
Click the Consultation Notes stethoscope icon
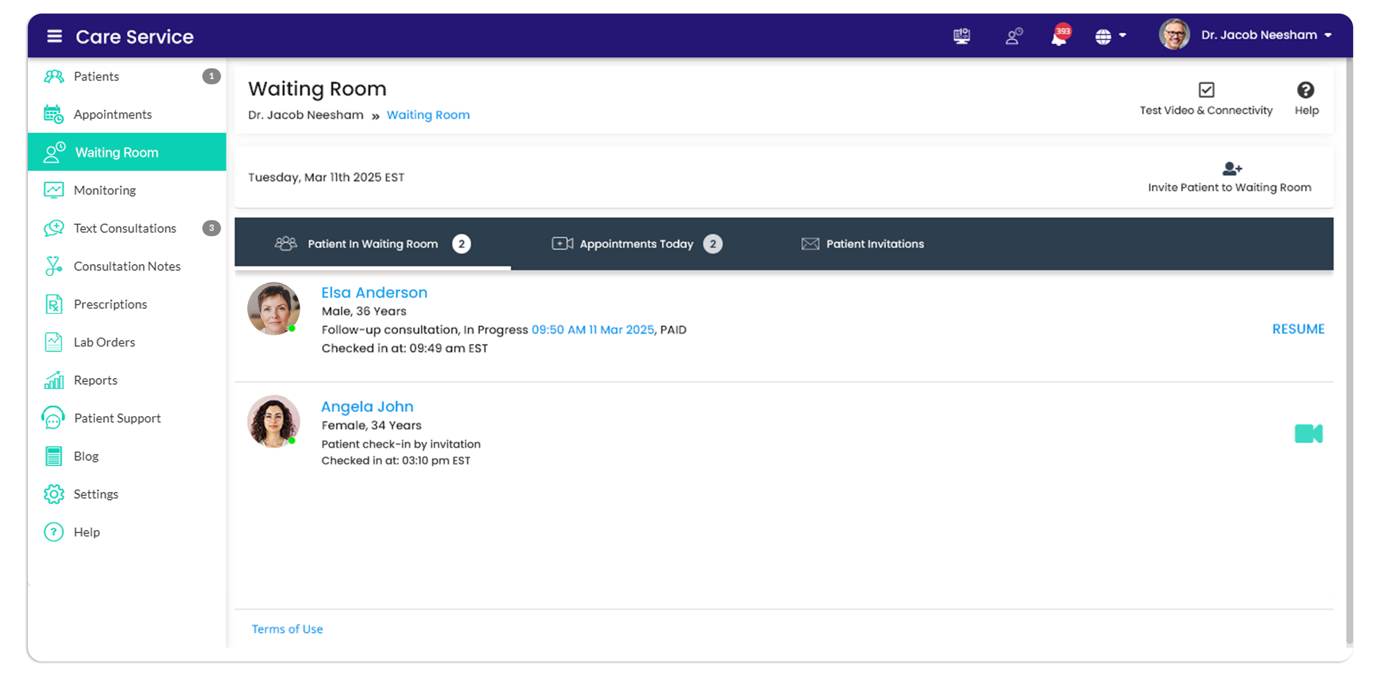(54, 267)
